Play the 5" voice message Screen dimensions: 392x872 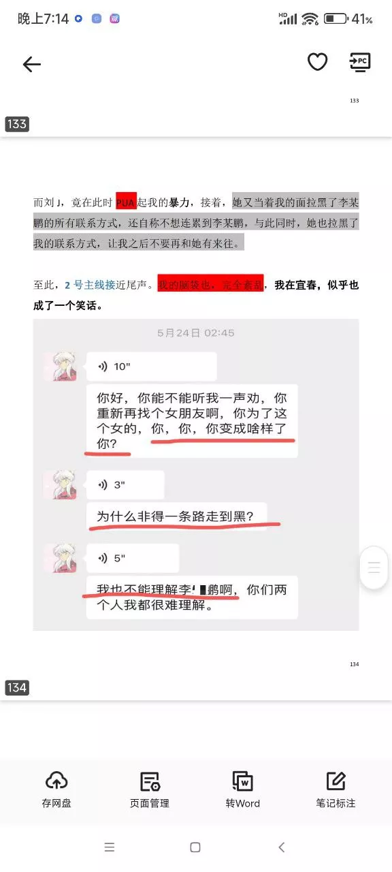(133, 558)
